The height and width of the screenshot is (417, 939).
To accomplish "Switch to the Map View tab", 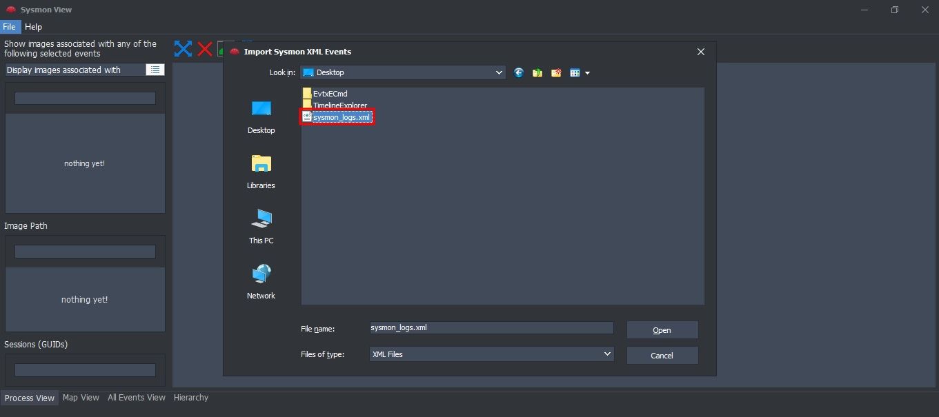I will tap(81, 398).
